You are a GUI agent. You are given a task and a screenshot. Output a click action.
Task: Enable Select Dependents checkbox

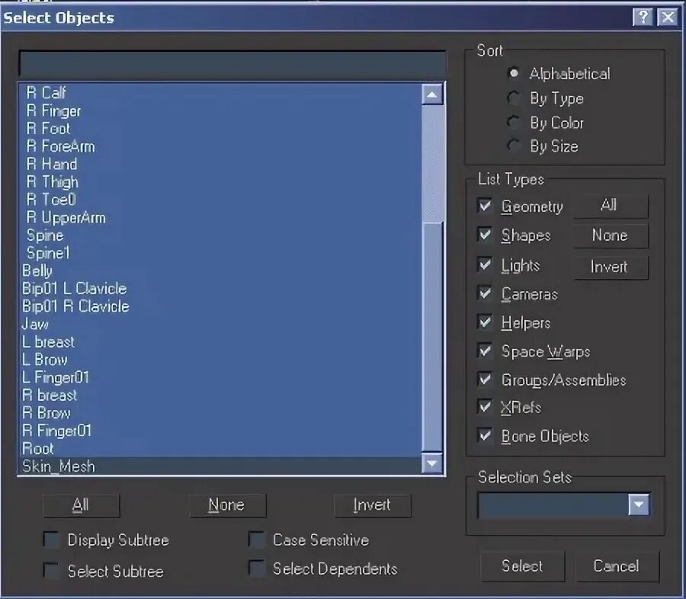tap(256, 569)
